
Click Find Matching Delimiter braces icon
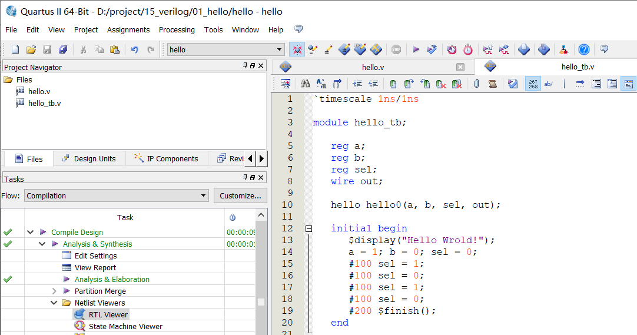click(x=337, y=84)
